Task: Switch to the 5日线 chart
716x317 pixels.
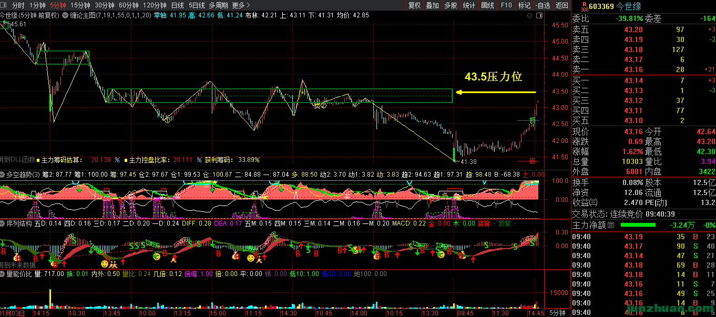Action: pyautogui.click(x=197, y=5)
